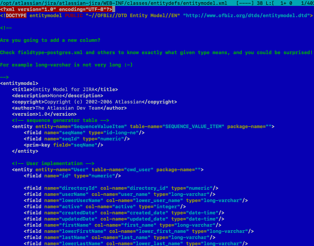Click the lowerUserName field line
This screenshot has width=314, height=246.
point(136,200)
